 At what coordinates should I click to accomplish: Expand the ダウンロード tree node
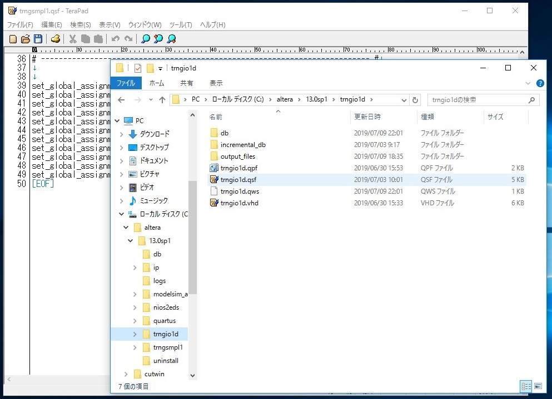pyautogui.click(x=121, y=134)
